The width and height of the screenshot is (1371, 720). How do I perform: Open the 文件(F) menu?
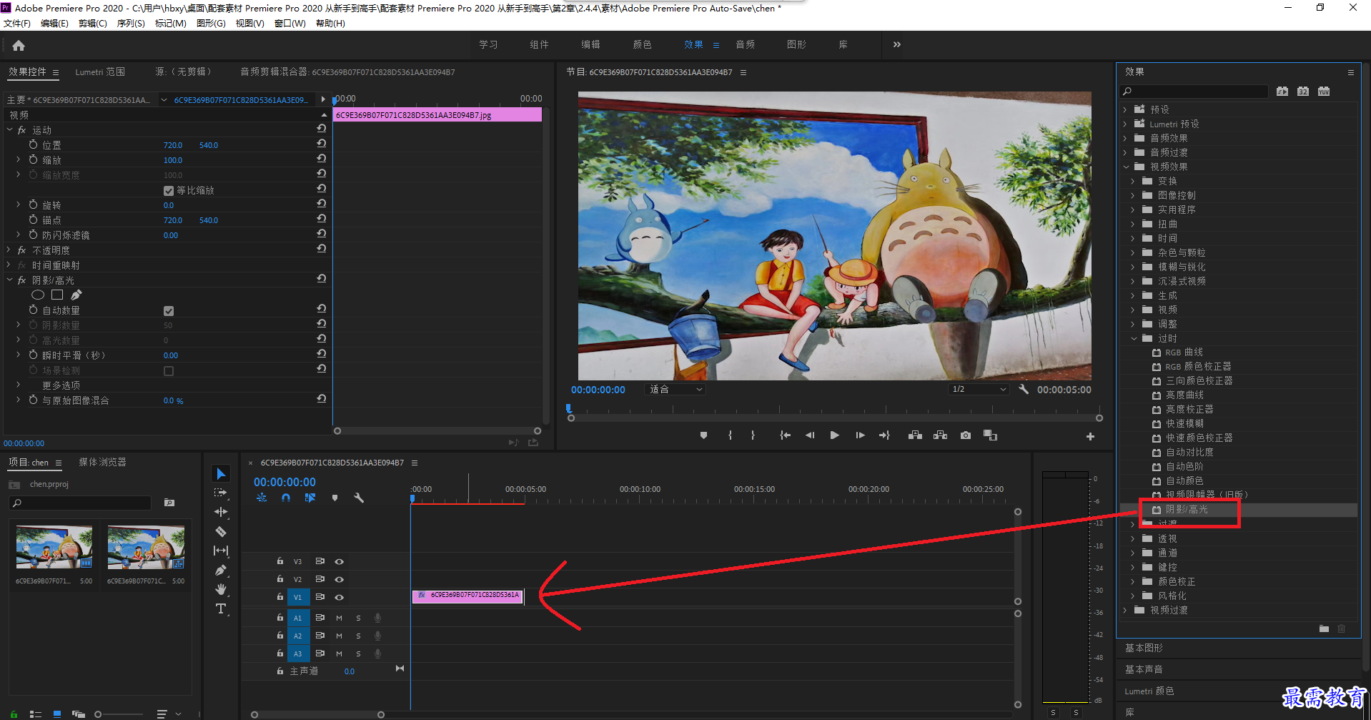(x=17, y=24)
